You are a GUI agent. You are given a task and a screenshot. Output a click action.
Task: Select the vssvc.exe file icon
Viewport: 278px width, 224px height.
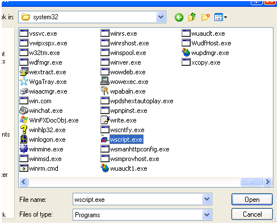coord(24,33)
